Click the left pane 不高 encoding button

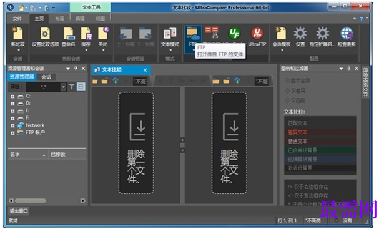[140, 81]
